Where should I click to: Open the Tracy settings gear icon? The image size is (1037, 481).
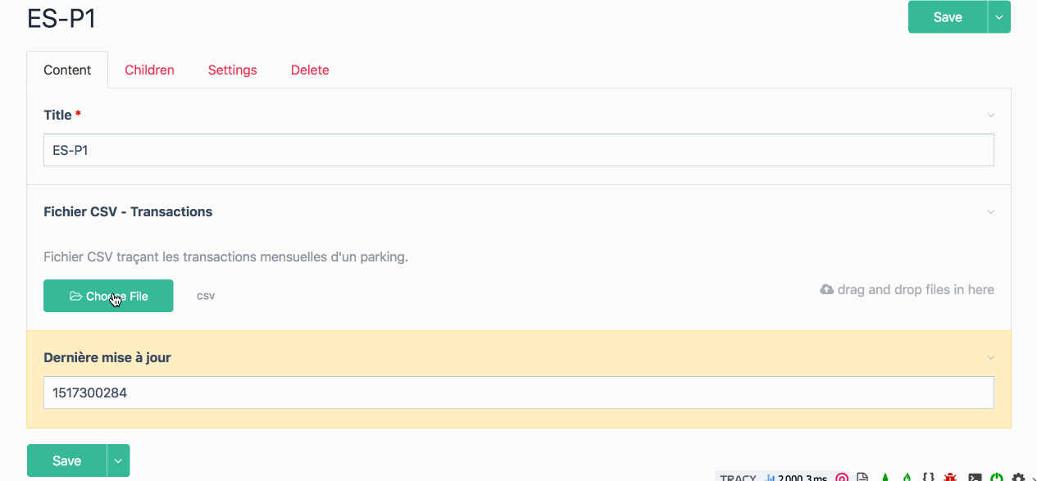click(1017, 477)
